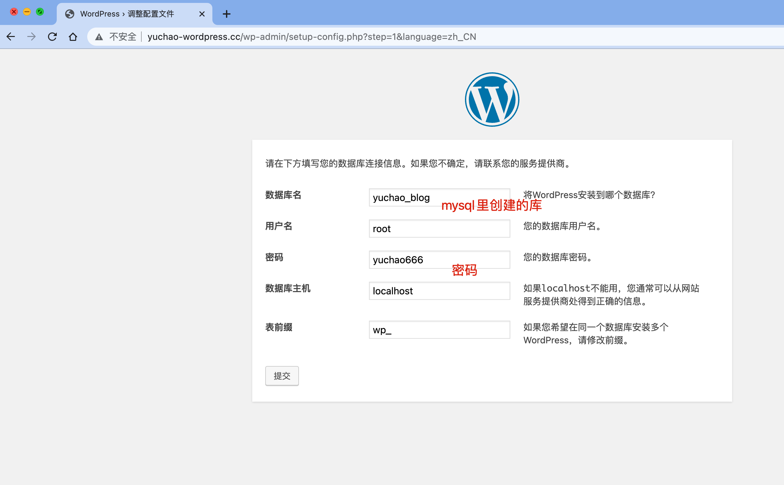784x485 pixels.
Task: Click the 提交 submit button
Action: click(282, 376)
